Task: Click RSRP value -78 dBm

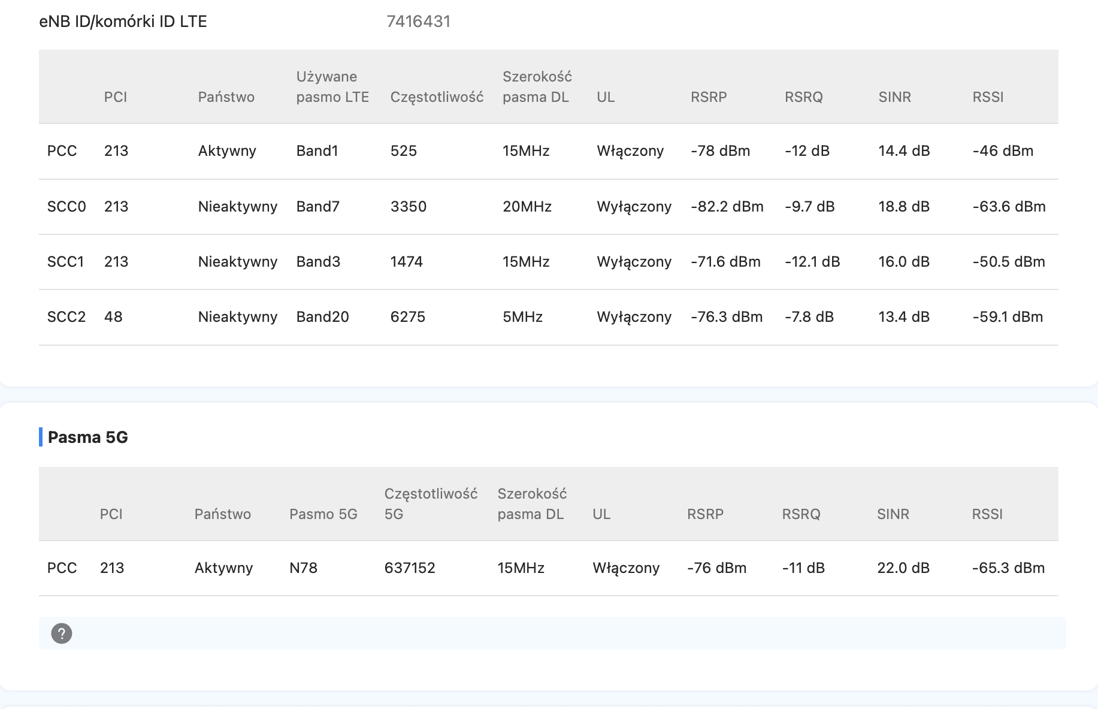Action: (720, 151)
